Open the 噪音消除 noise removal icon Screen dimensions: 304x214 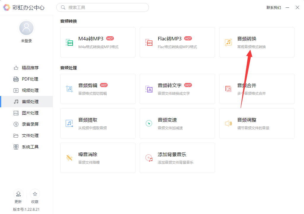pyautogui.click(x=69, y=158)
